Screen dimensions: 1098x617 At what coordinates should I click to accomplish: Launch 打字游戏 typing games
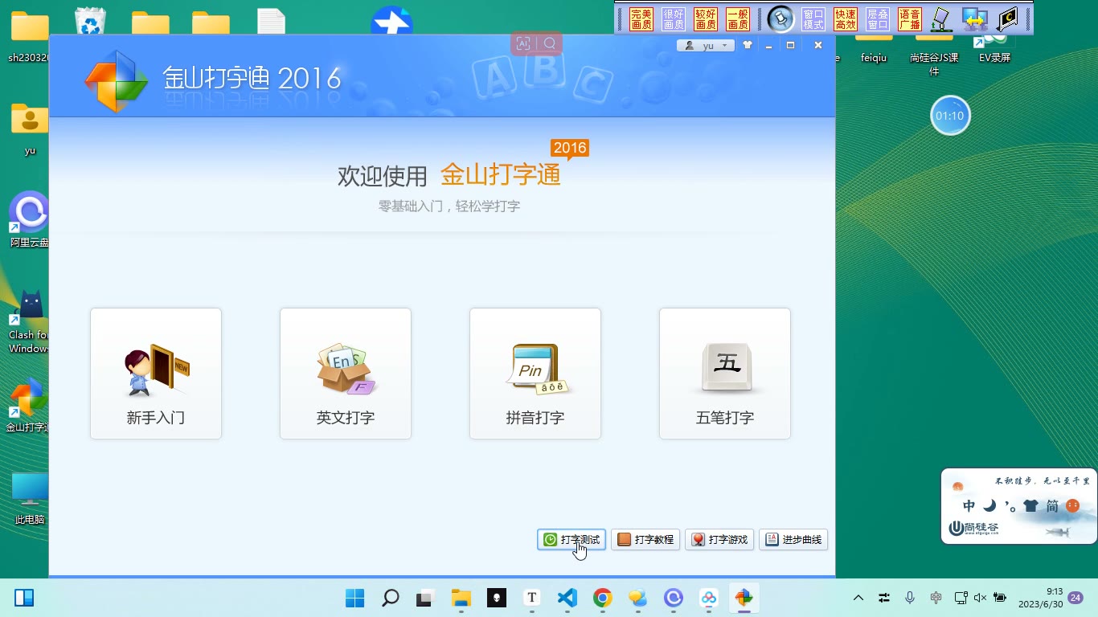(719, 540)
